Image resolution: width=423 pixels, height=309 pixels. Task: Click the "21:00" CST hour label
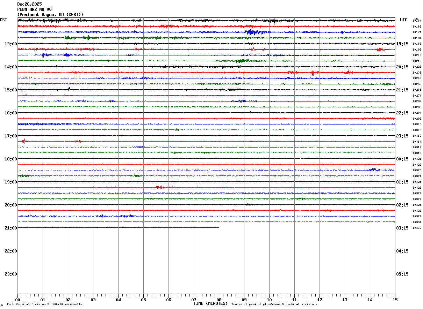click(x=10, y=228)
